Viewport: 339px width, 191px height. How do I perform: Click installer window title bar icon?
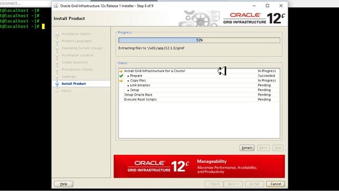pyautogui.click(x=56, y=6)
